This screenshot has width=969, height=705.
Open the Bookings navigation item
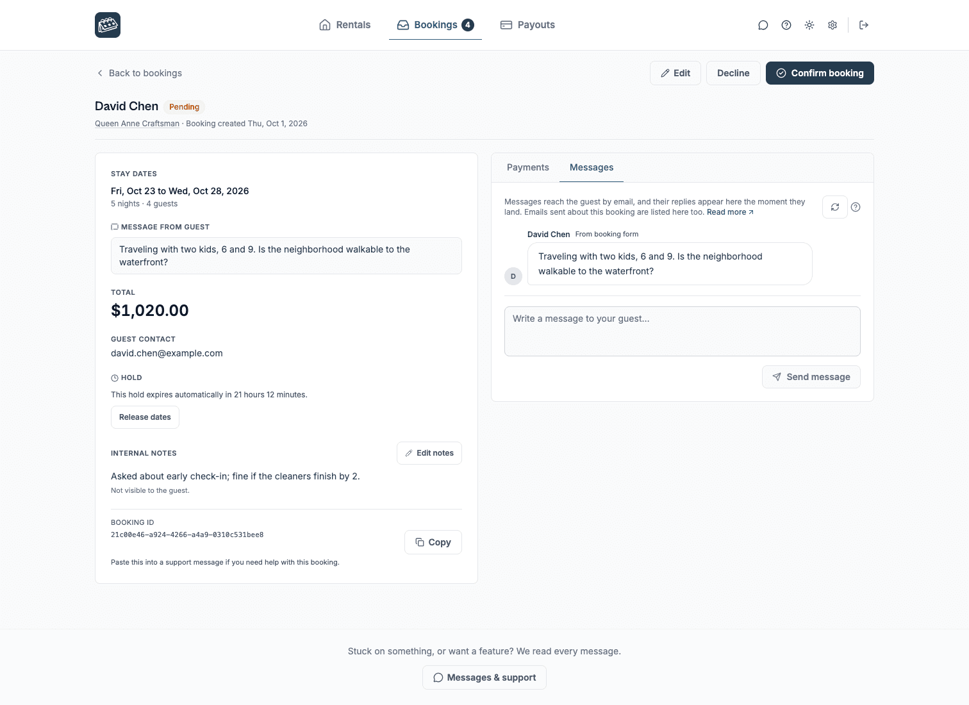(x=435, y=25)
